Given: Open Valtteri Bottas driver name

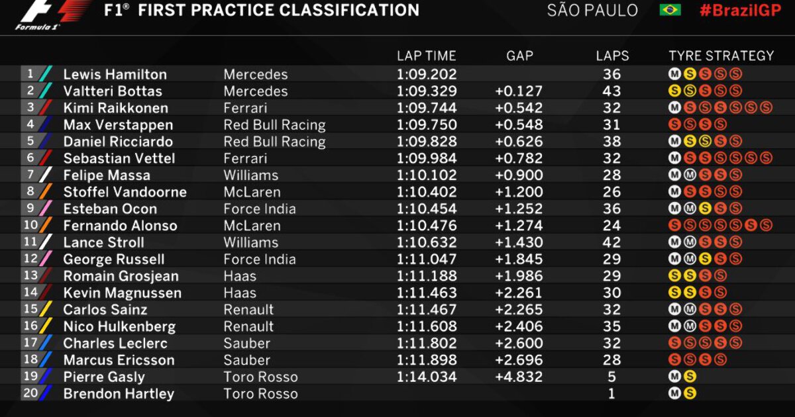Looking at the screenshot, I should point(113,91).
